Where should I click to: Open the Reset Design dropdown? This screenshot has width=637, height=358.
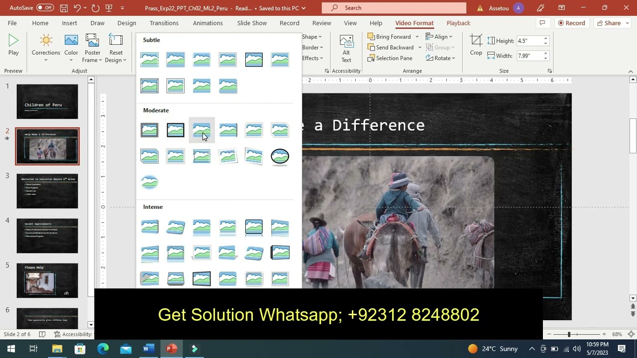116,49
